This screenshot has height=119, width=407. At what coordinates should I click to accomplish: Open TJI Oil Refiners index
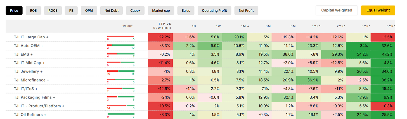coord(30,115)
